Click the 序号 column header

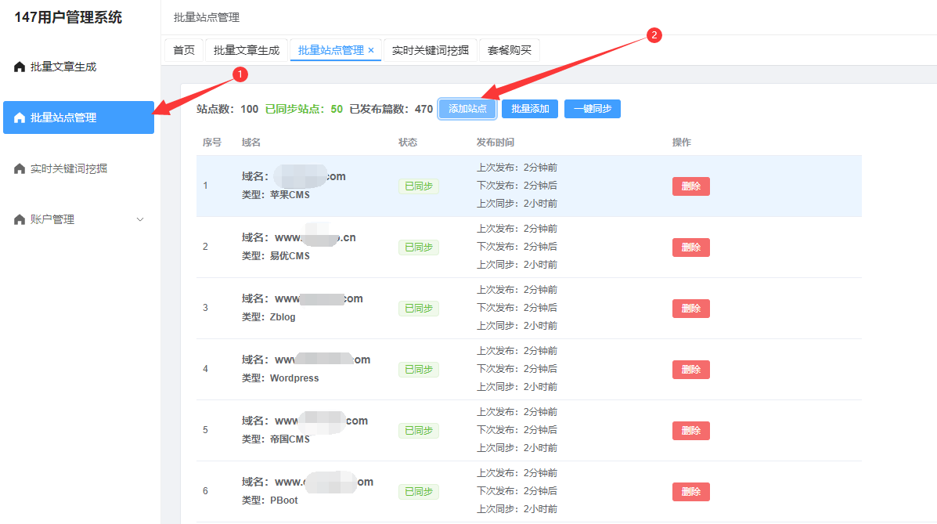pyautogui.click(x=211, y=143)
